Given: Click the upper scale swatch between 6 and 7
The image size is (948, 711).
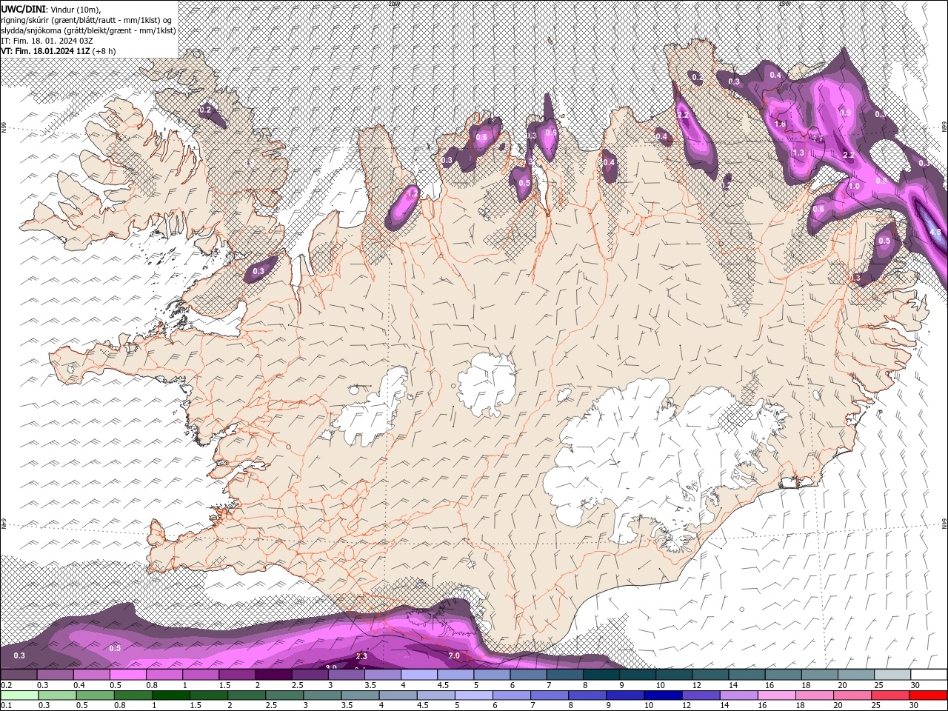Looking at the screenshot, I should pos(528,675).
